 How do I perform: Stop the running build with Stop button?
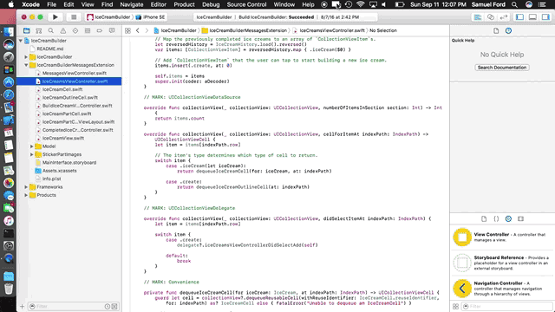click(74, 17)
